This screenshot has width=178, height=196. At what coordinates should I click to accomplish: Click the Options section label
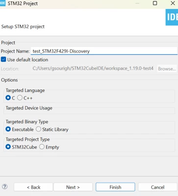9,80
